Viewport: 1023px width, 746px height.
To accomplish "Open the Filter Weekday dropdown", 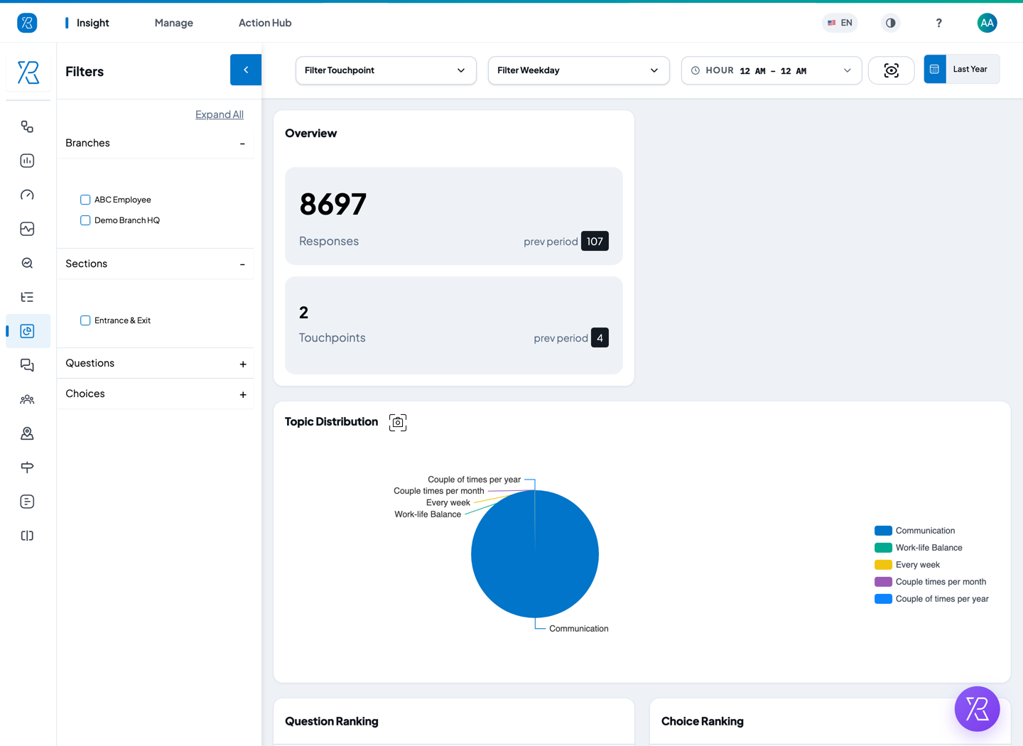I will (578, 70).
